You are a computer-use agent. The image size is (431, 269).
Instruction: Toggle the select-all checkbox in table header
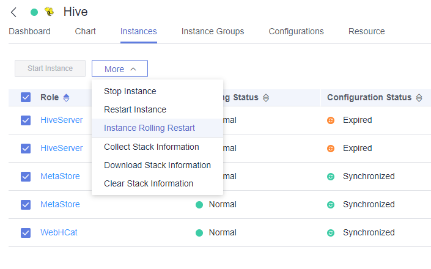coord(26,97)
